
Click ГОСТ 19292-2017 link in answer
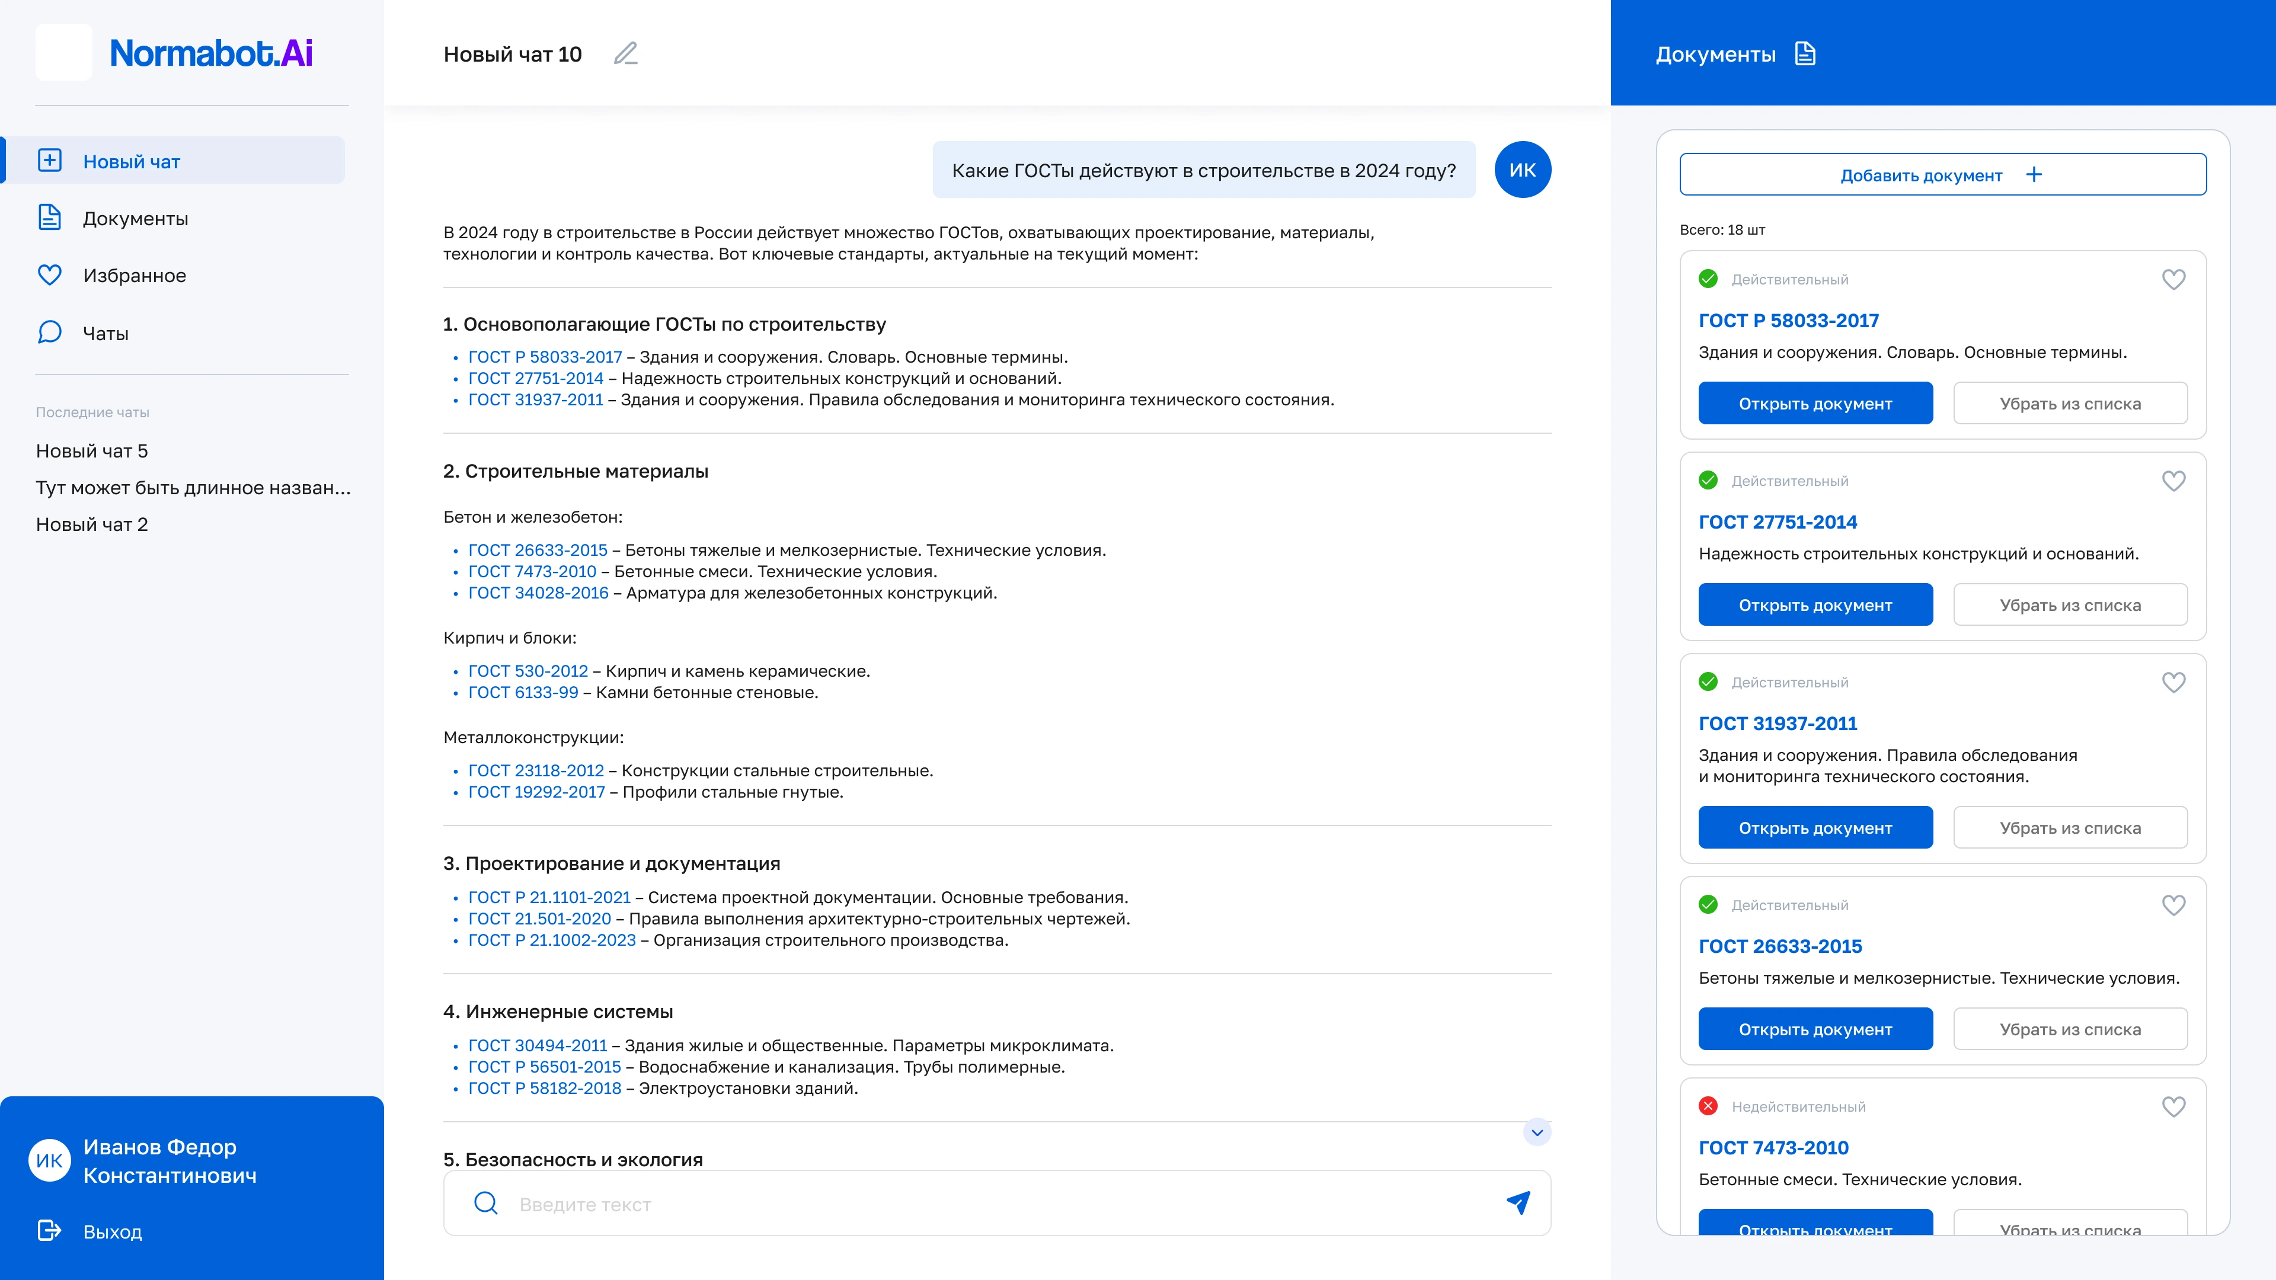pyautogui.click(x=536, y=792)
